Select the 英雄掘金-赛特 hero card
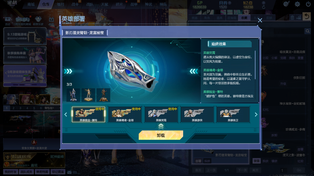314x176 pixels. click(x=88, y=114)
